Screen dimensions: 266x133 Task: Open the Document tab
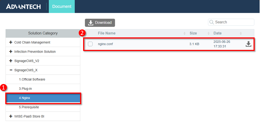click(62, 6)
